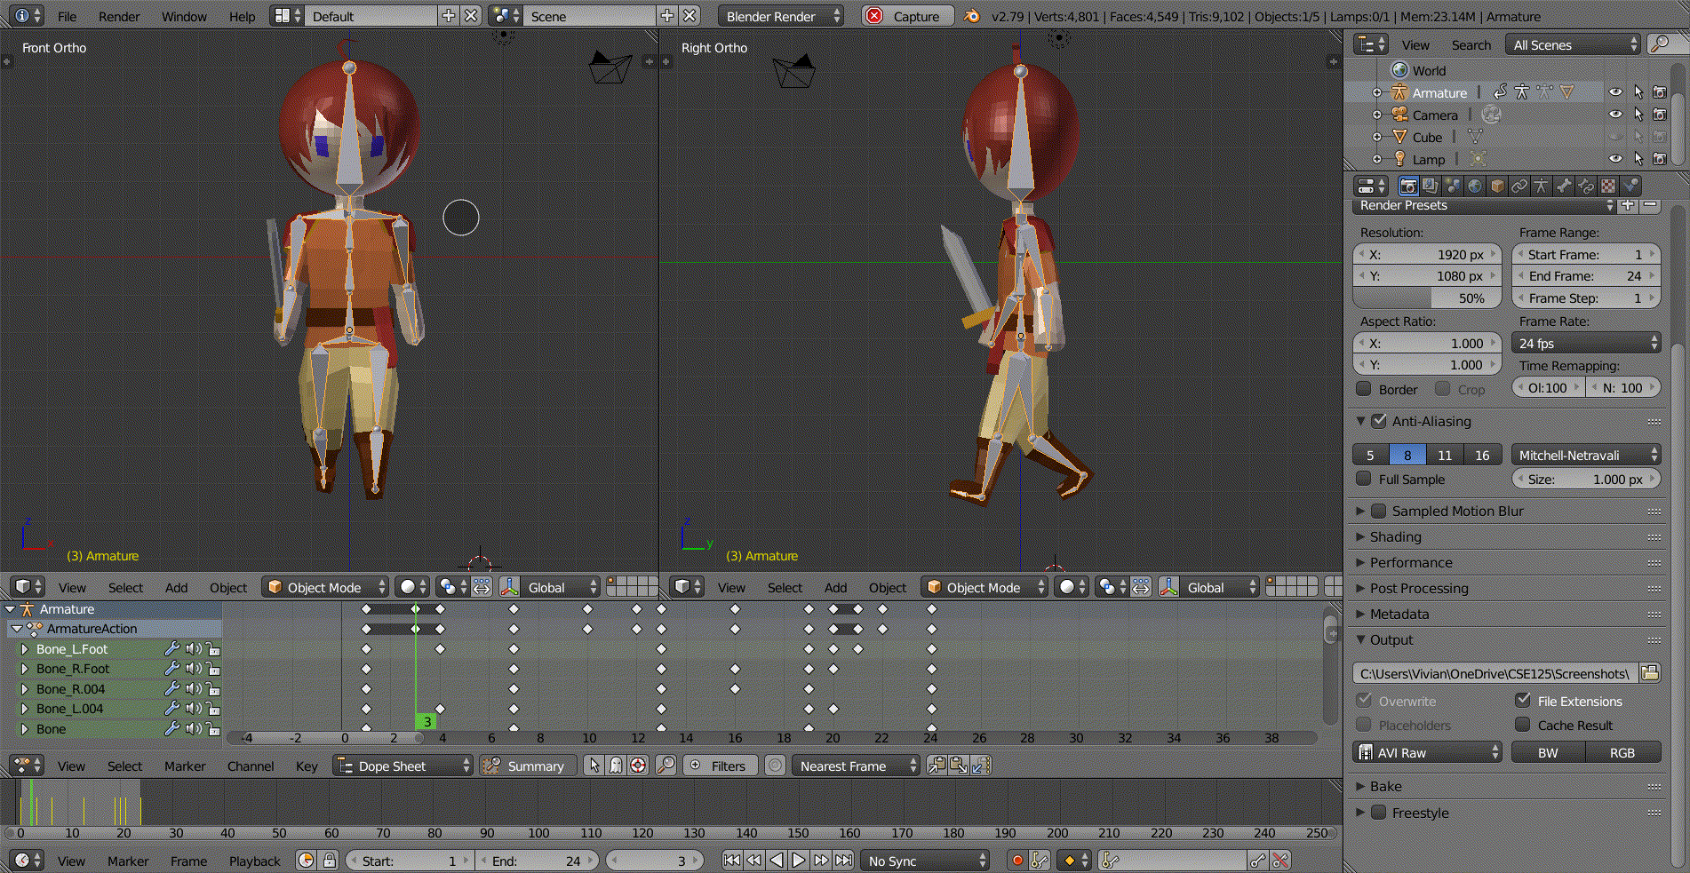Hide the Armature using its eye icon
Image resolution: width=1690 pixels, height=873 pixels.
(x=1615, y=92)
